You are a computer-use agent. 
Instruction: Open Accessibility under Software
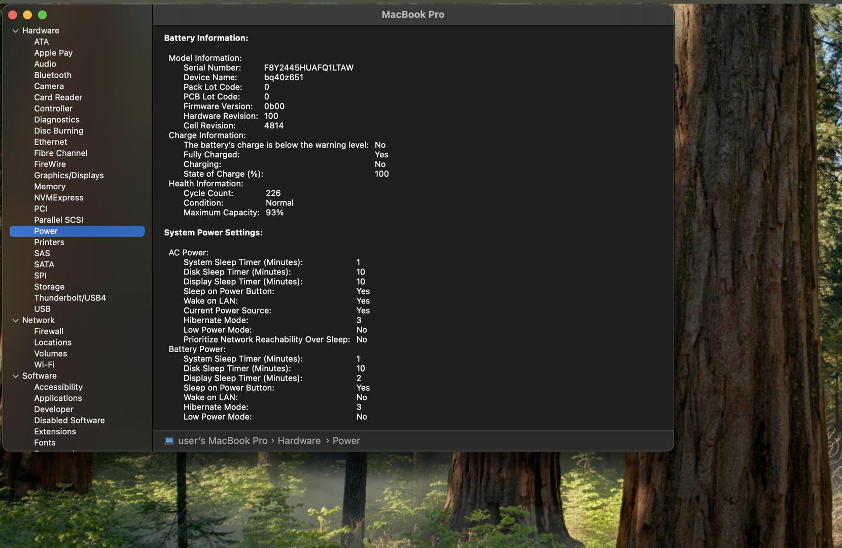pos(58,388)
